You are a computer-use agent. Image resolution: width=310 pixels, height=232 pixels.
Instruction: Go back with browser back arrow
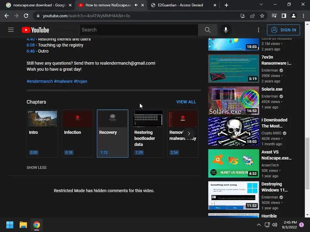7,16
